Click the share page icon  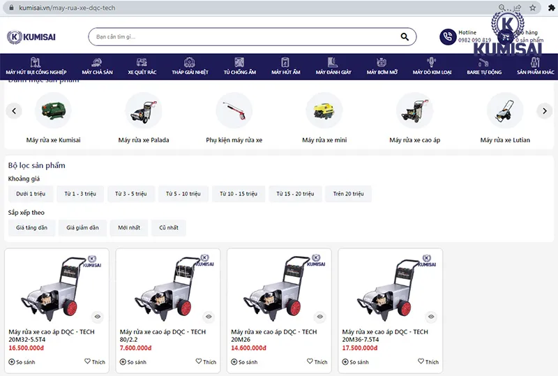coord(518,8)
